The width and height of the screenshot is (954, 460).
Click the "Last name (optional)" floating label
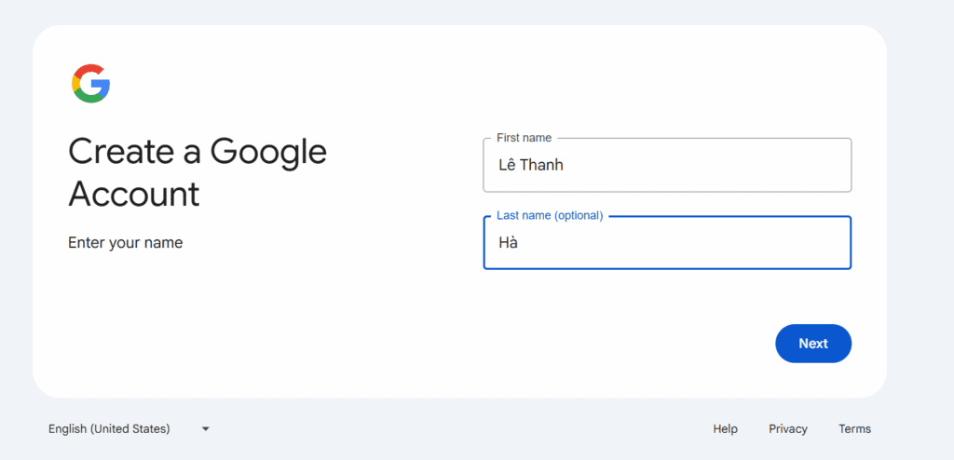point(550,215)
